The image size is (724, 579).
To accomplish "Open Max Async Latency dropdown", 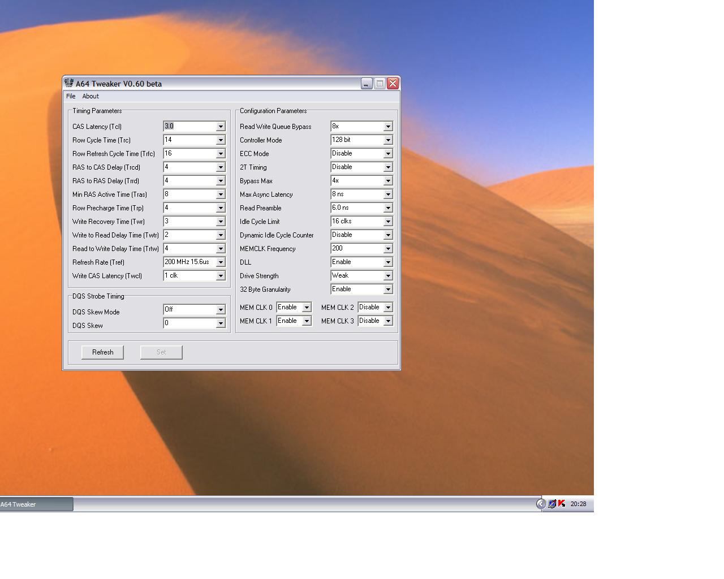I will click(x=388, y=195).
